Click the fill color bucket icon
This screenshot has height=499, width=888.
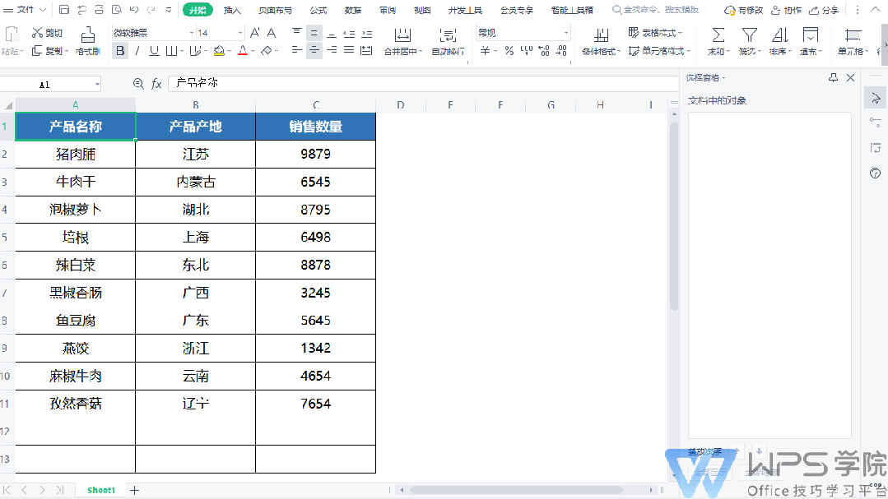[x=219, y=51]
